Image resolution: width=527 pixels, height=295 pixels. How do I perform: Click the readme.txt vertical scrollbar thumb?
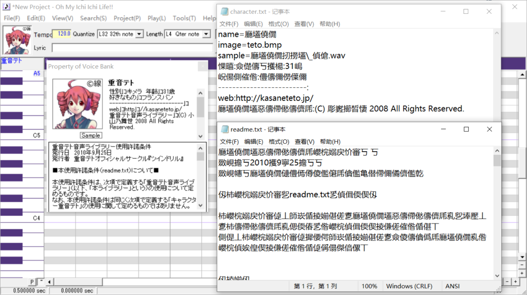[x=497, y=161]
